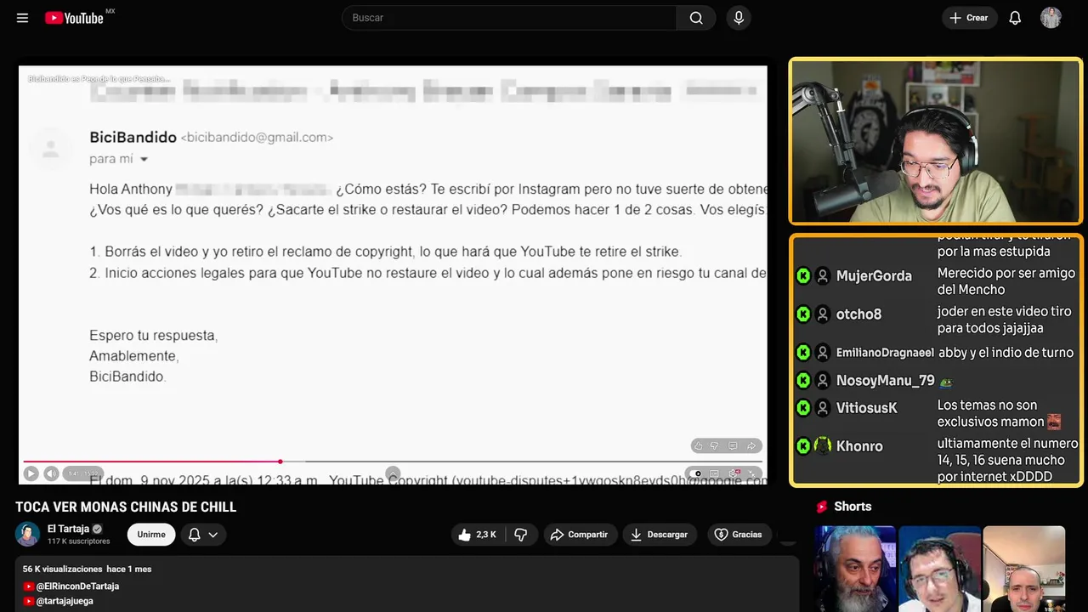This screenshot has height=612, width=1088.
Task: Click chat username MujerGorda
Action: click(874, 275)
